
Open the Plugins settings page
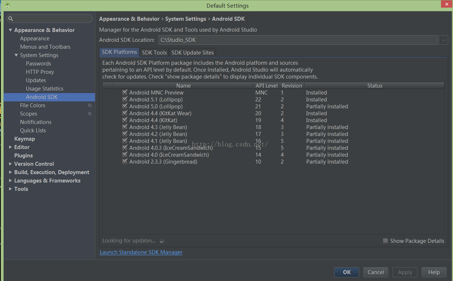(x=24, y=156)
